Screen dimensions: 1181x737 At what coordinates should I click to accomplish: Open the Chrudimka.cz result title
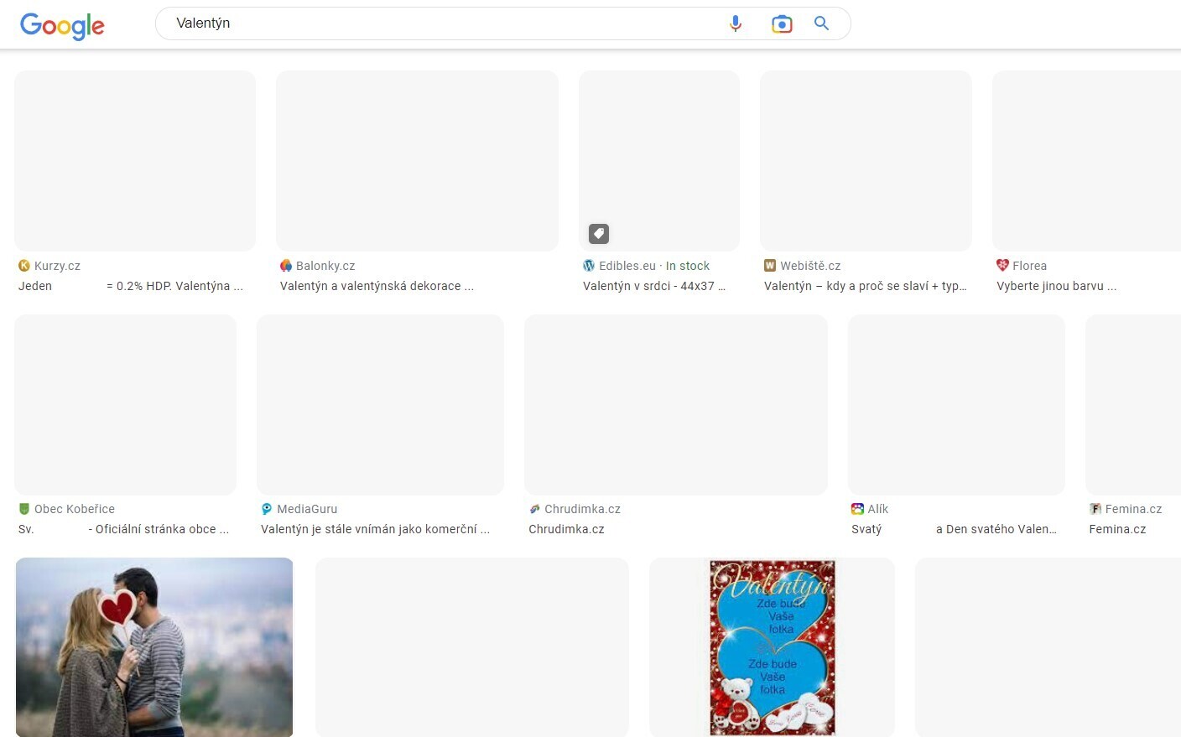point(566,529)
